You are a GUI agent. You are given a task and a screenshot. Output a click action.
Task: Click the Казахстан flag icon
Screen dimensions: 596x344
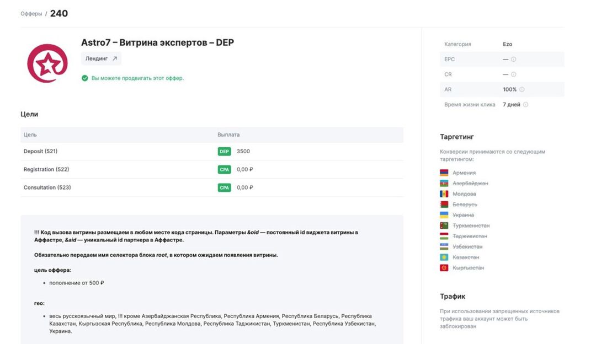444,257
